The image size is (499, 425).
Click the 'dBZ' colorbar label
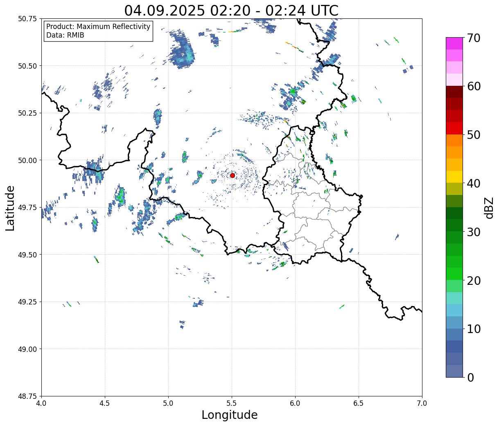(489, 207)
